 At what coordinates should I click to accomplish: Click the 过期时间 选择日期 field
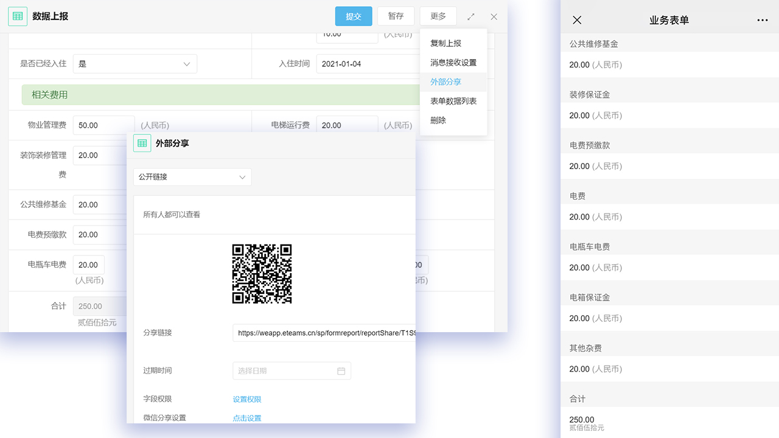292,371
